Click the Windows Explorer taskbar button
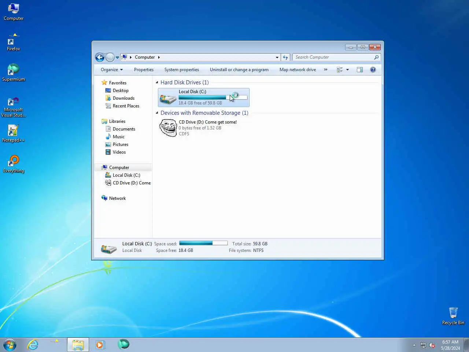Image resolution: width=469 pixels, height=352 pixels. pos(78,345)
